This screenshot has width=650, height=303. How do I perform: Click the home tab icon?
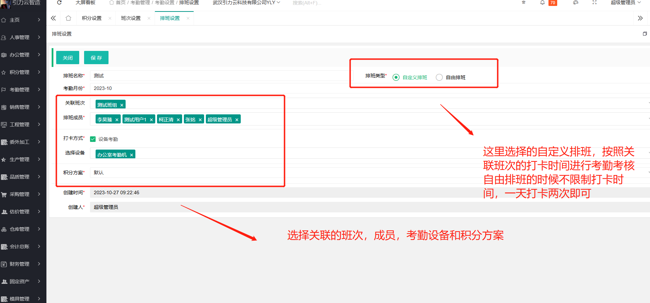coord(68,18)
